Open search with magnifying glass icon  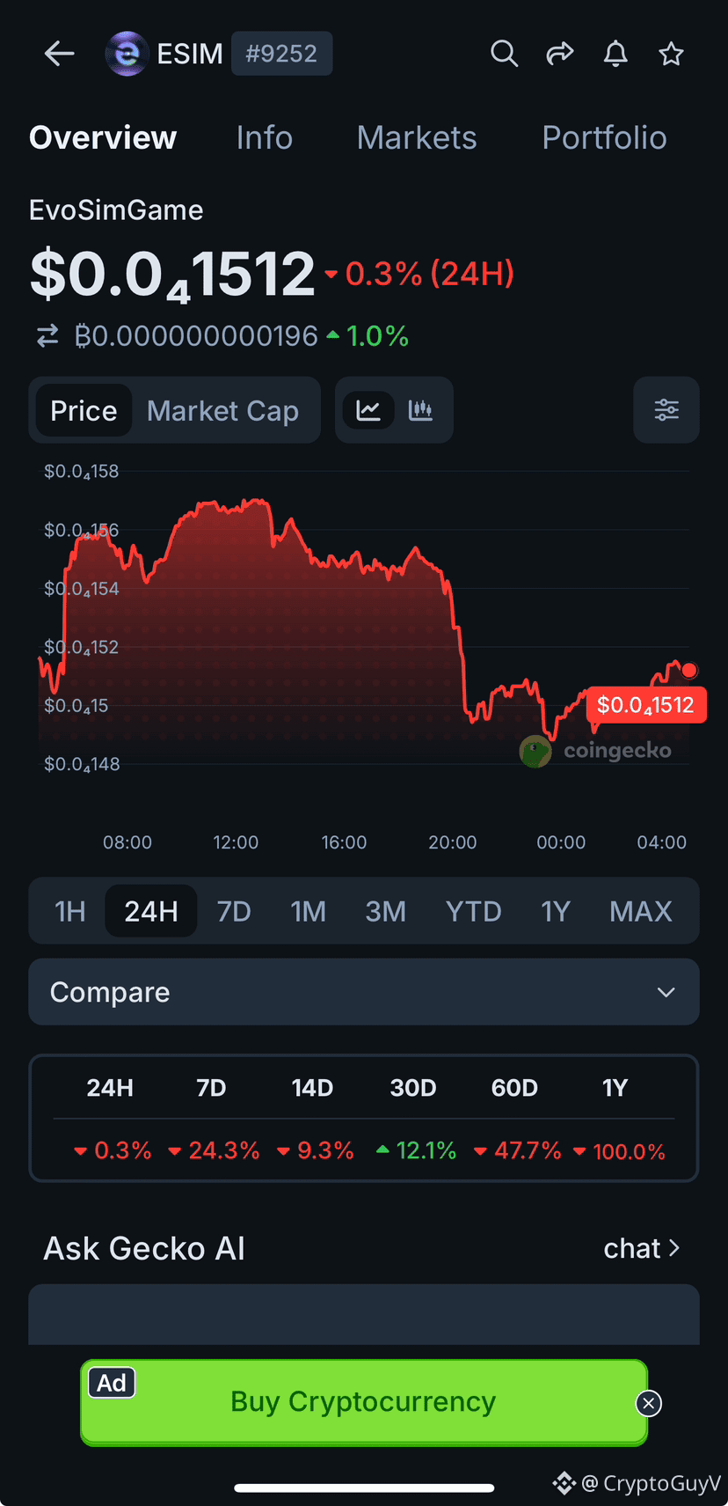pos(504,54)
